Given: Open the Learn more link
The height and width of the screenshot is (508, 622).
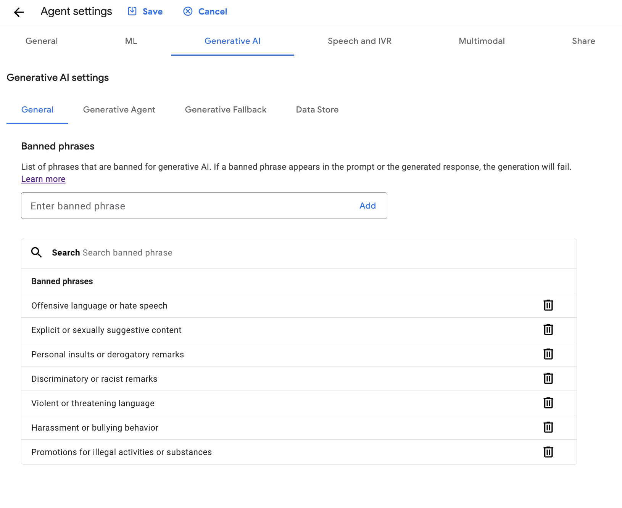Looking at the screenshot, I should tap(43, 179).
